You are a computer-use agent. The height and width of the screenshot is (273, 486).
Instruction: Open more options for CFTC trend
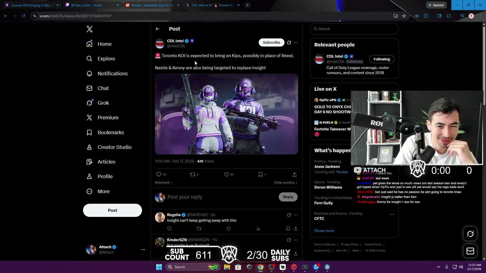click(392, 215)
